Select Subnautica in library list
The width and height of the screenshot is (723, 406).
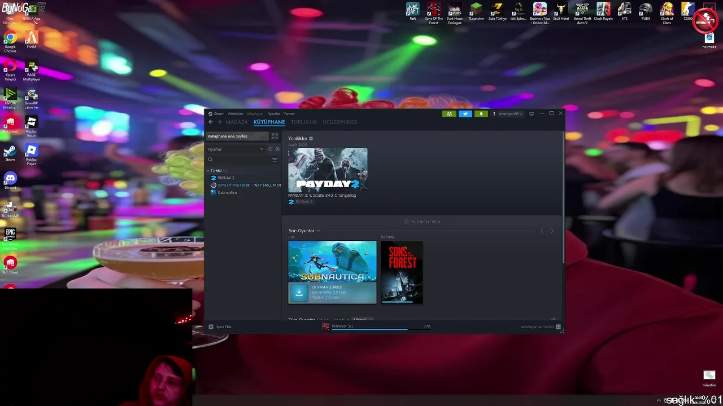click(227, 192)
